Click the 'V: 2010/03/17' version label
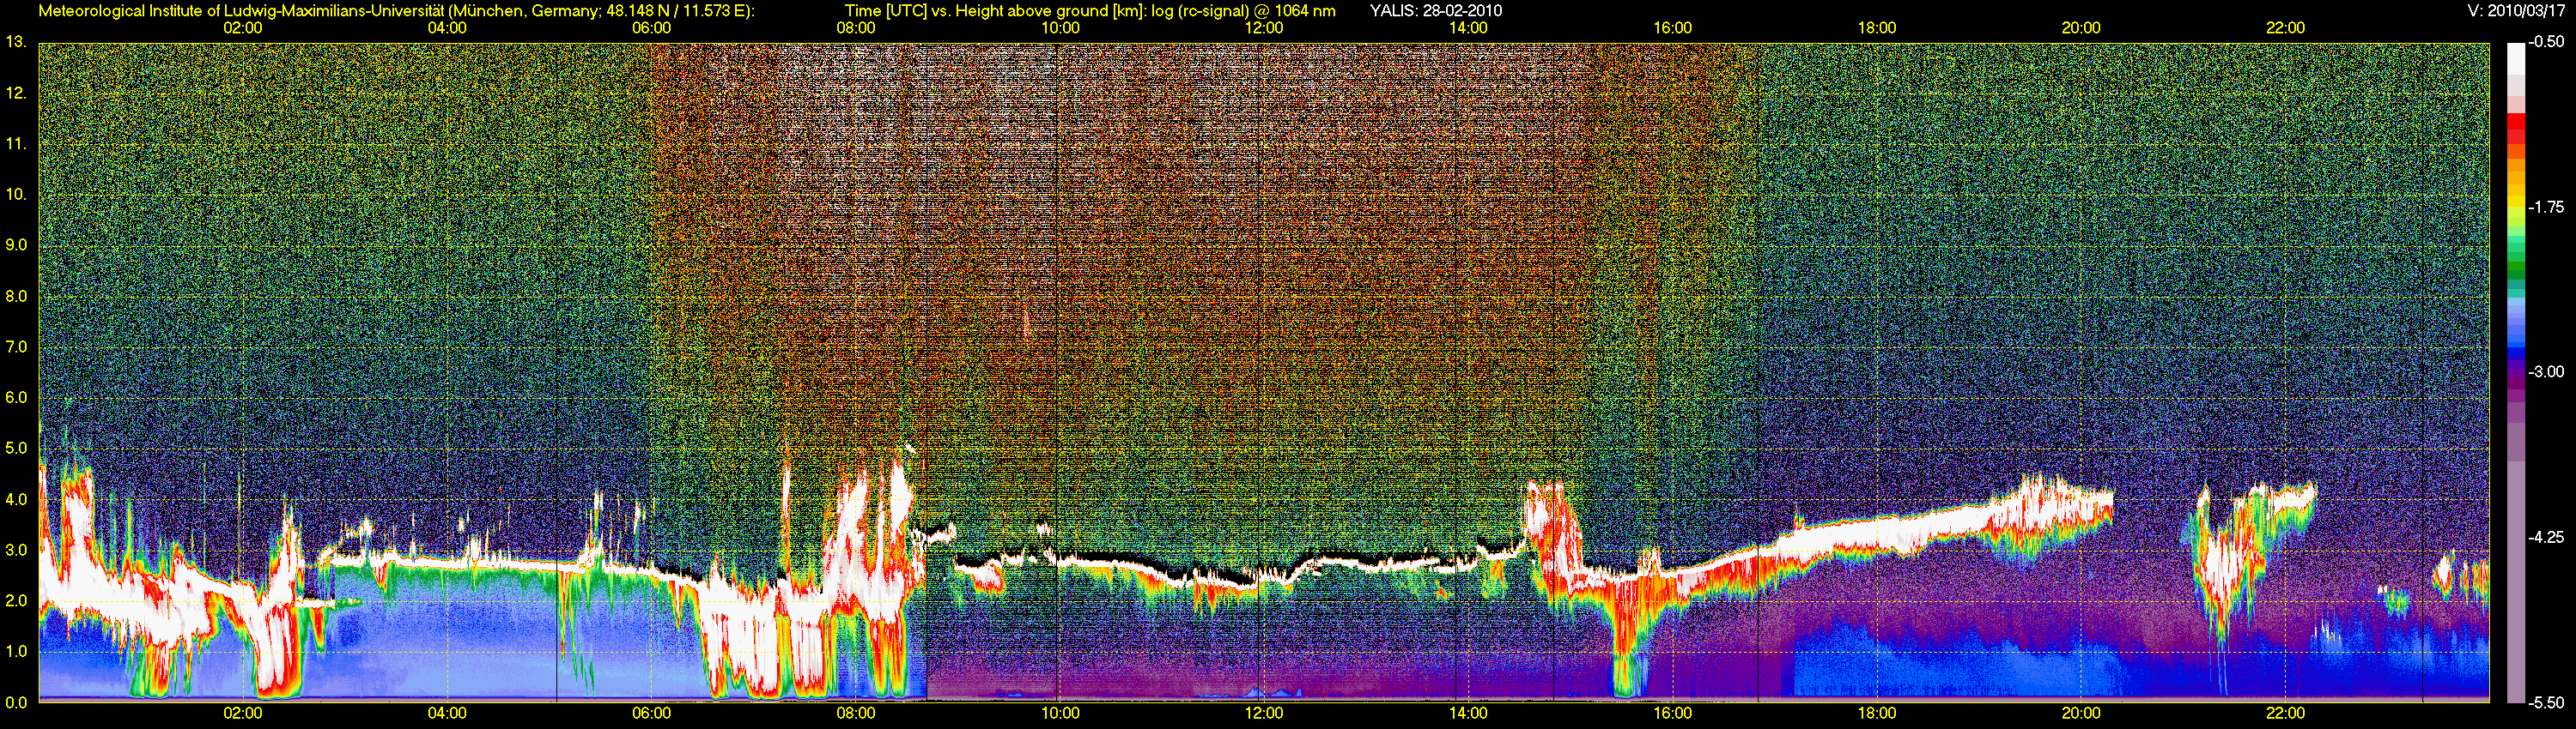 pyautogui.click(x=2515, y=11)
